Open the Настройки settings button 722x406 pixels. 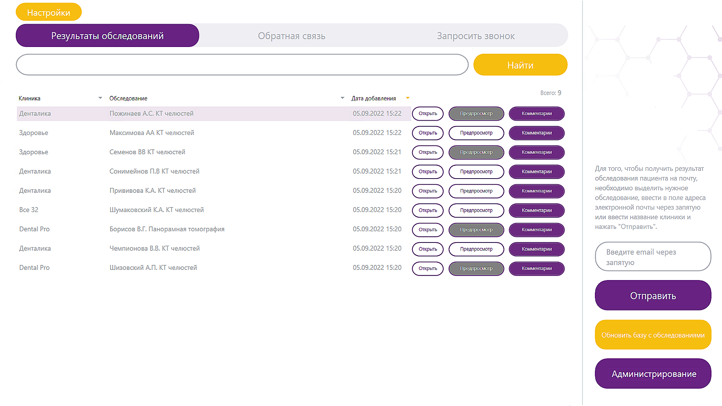click(x=49, y=12)
